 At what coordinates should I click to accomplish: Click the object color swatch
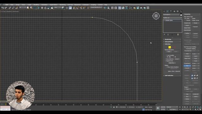181,15
